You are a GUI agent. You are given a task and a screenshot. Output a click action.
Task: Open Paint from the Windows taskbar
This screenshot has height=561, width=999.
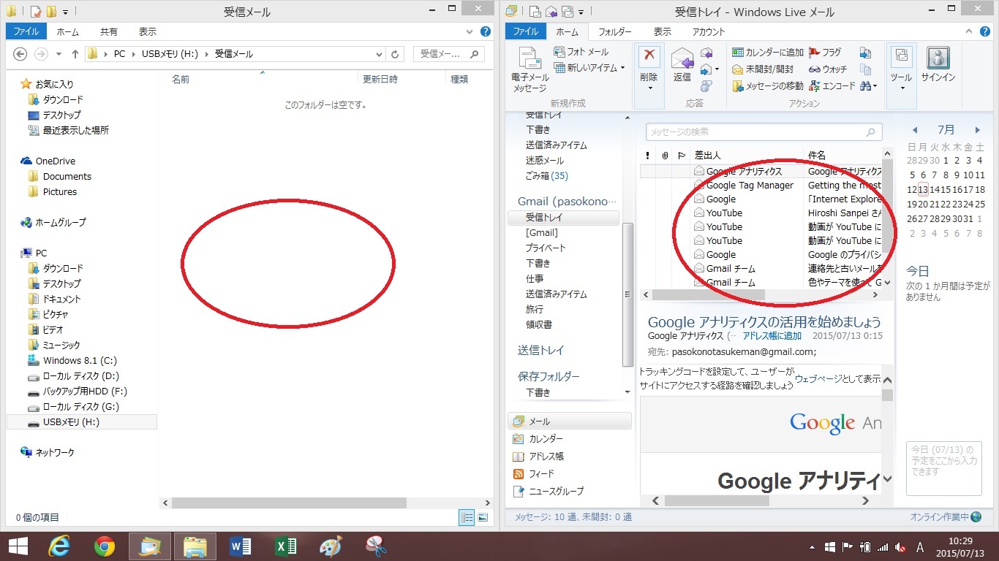click(331, 546)
